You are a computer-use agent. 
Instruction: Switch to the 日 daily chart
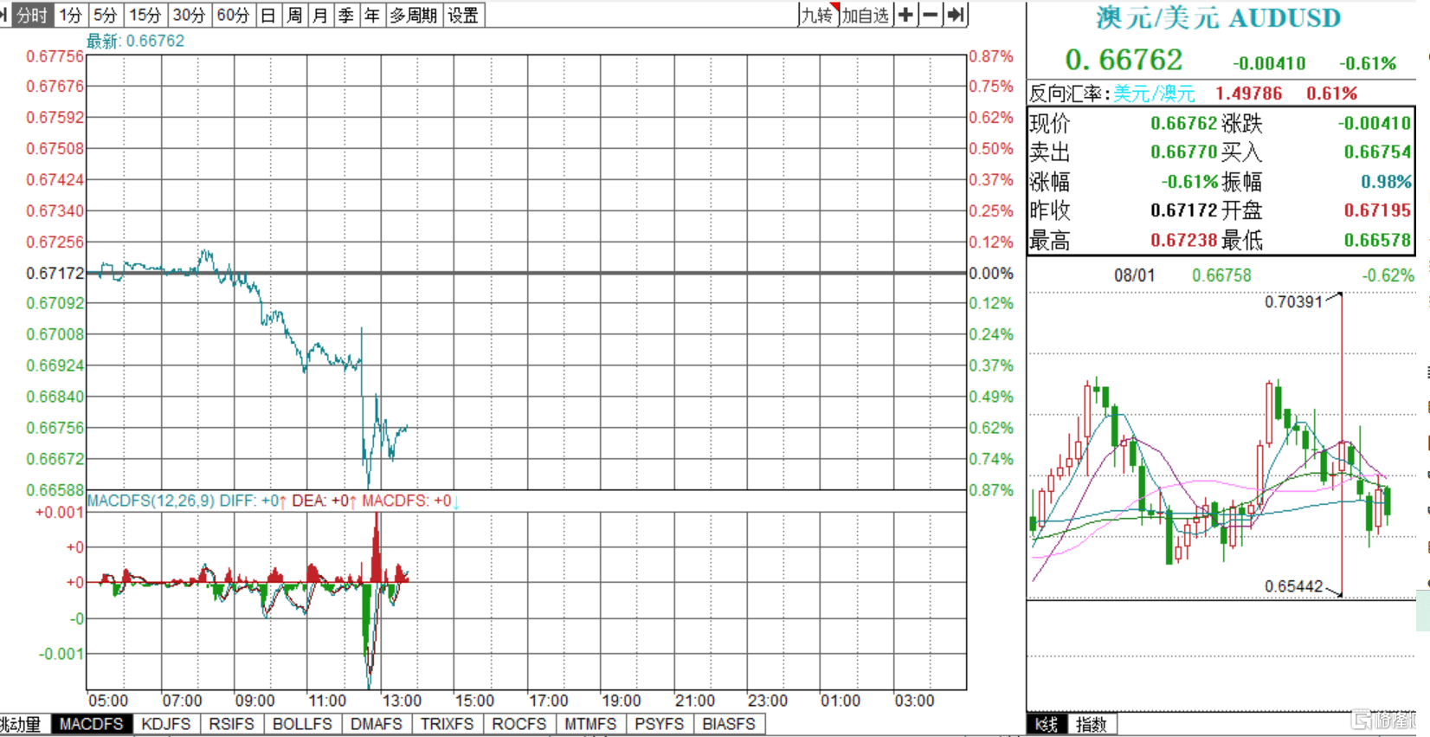pos(268,15)
